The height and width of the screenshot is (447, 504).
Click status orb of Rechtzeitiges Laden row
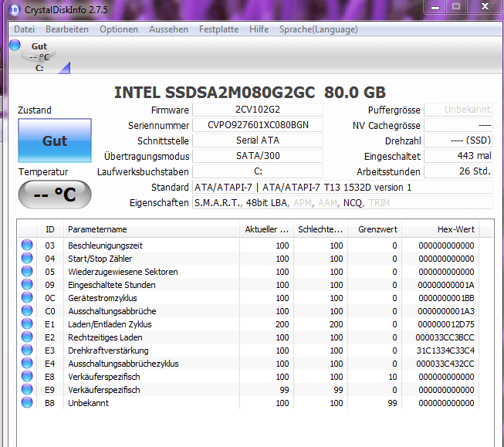pos(27,337)
